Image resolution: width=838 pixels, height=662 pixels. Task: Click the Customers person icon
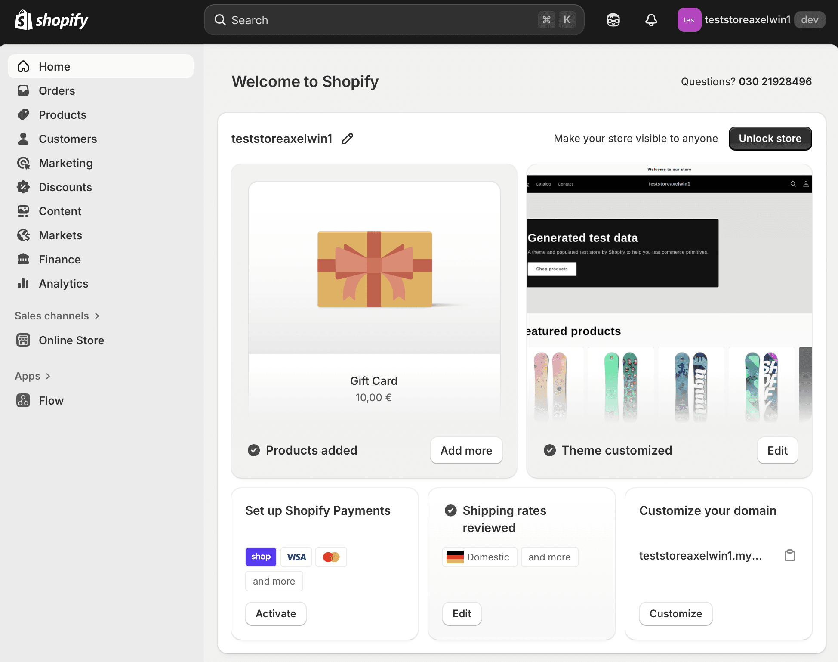pyautogui.click(x=23, y=139)
